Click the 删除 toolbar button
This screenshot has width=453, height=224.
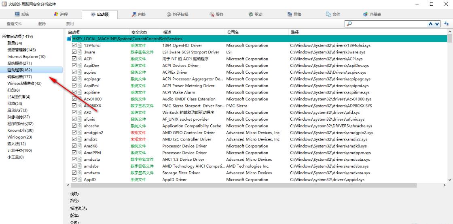(x=42, y=24)
